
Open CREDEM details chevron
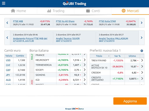click(x=142, y=73)
